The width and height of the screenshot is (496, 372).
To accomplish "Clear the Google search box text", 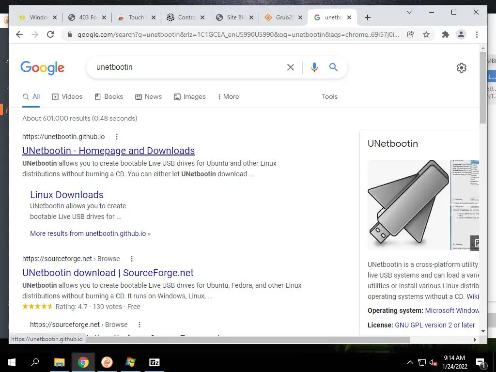I will 291,67.
